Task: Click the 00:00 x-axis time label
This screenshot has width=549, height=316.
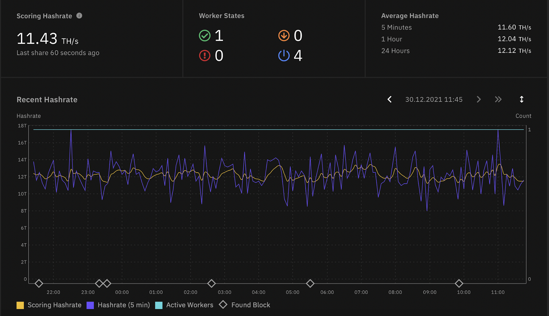Action: coord(122,292)
